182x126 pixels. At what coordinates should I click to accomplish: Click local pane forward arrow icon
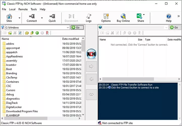[42, 33]
